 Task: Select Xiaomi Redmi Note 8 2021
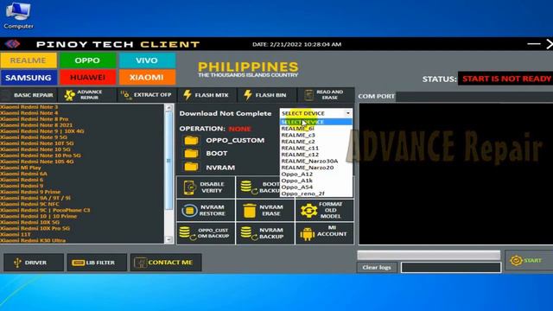pyautogui.click(x=36, y=125)
